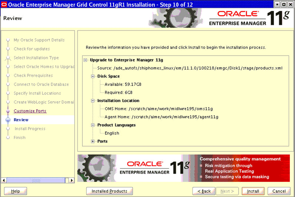295x197 pixels.
Task: Collapse the Installation Location tree node
Action: pos(93,101)
